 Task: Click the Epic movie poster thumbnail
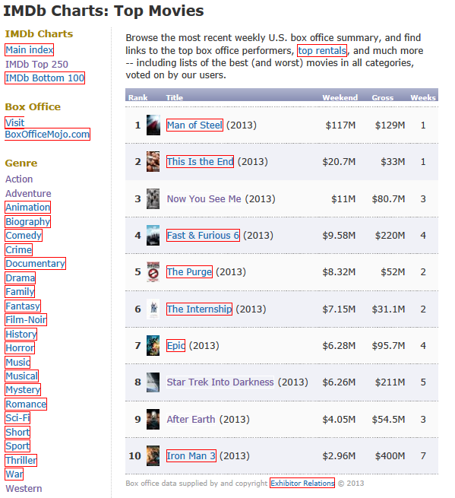(x=153, y=345)
